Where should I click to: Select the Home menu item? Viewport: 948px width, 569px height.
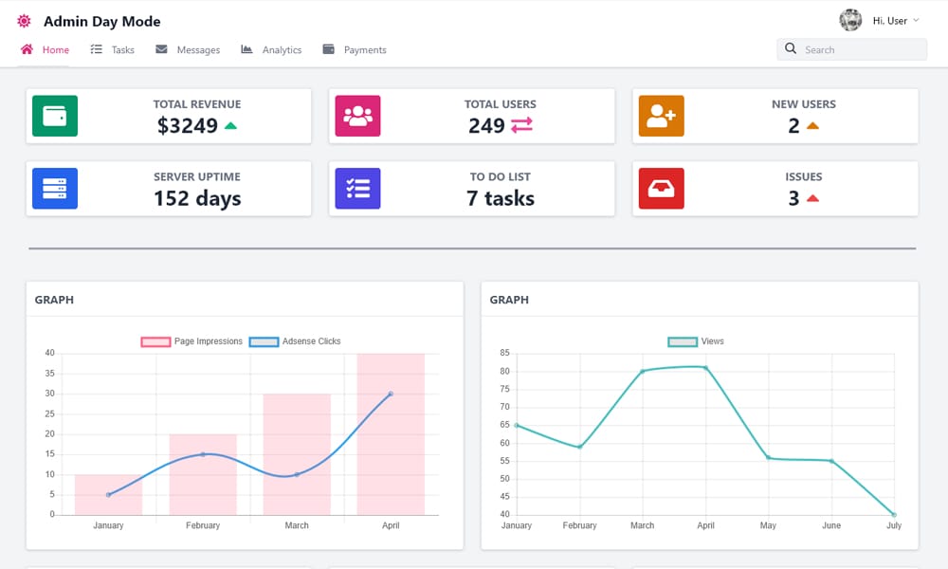pyautogui.click(x=46, y=49)
